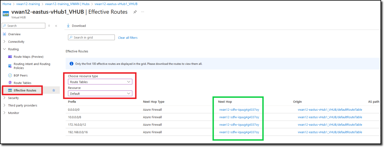
Task: Click Azure Firewall cell in 0.0.0.0/0 row
Action: point(152,110)
